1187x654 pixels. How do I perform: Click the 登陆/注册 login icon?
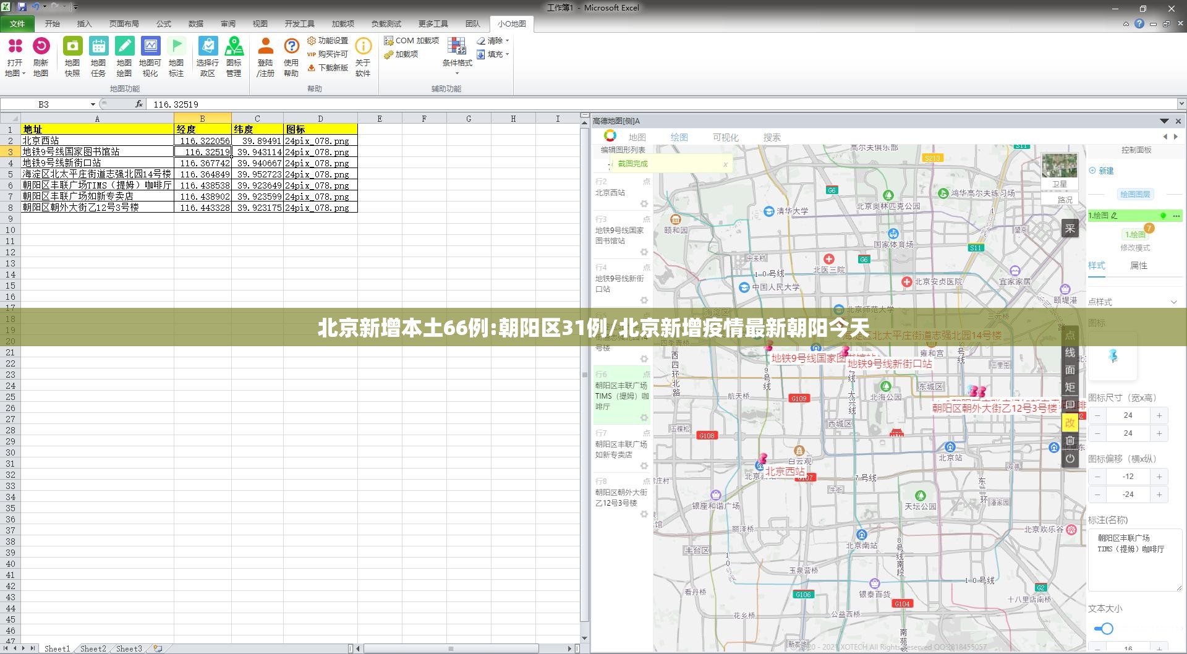265,46
